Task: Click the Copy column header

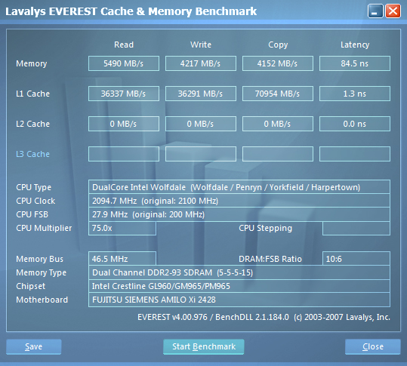Action: pos(278,45)
